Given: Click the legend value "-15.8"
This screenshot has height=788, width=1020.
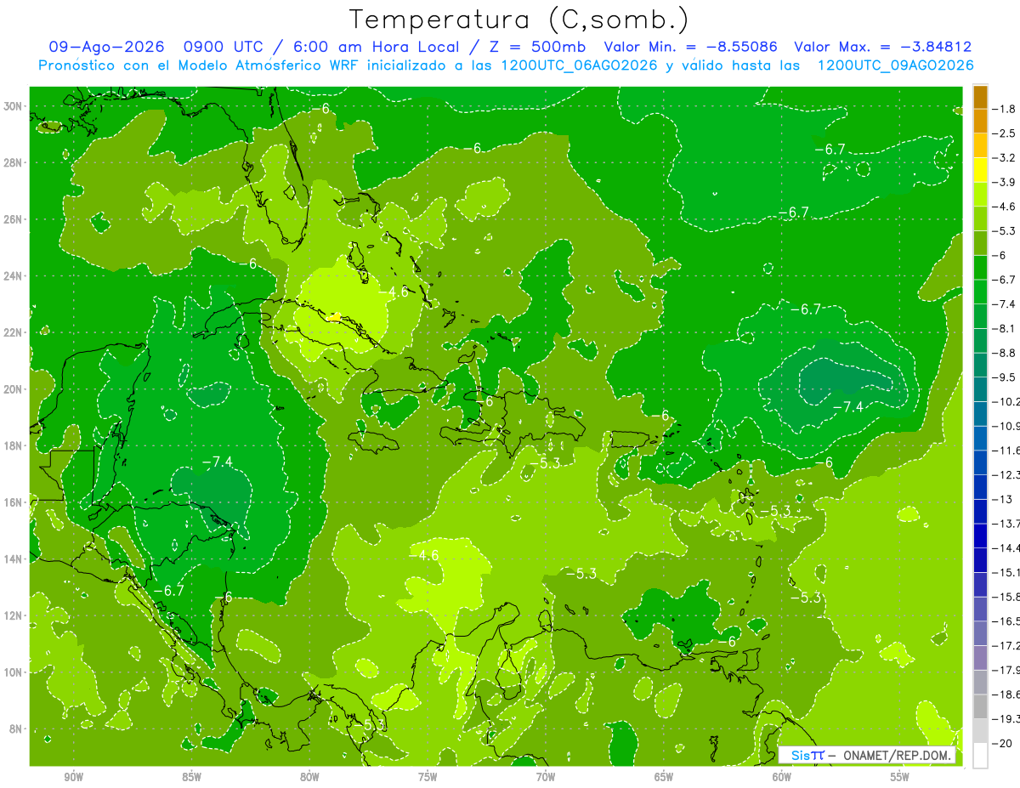Looking at the screenshot, I should coord(1007,597).
